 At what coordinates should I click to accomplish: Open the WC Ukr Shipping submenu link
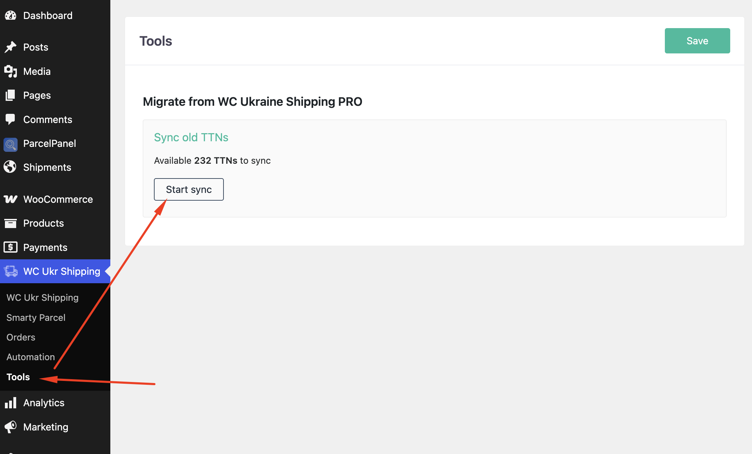pos(43,298)
